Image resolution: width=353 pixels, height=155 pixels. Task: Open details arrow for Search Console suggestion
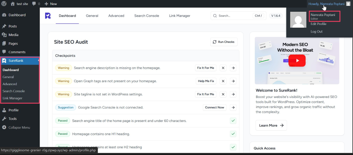[233, 108]
